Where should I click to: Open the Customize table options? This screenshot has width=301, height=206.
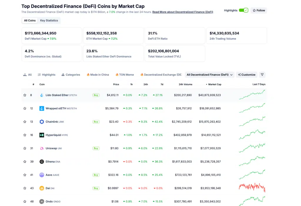pyautogui.click(x=247, y=75)
